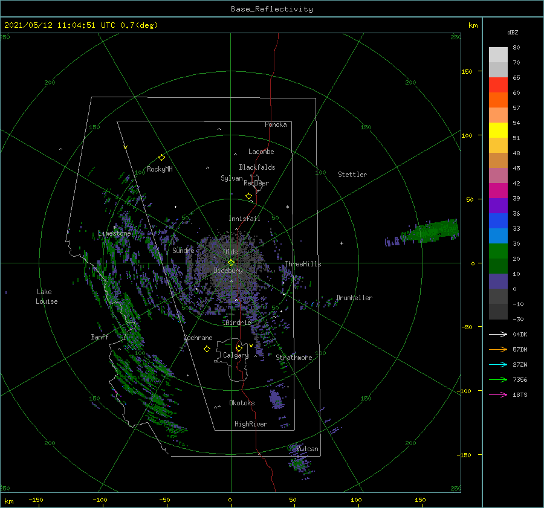544x508 pixels.
Task: Click the yellow diamond marker next to RockyMH
Action: pos(161,158)
